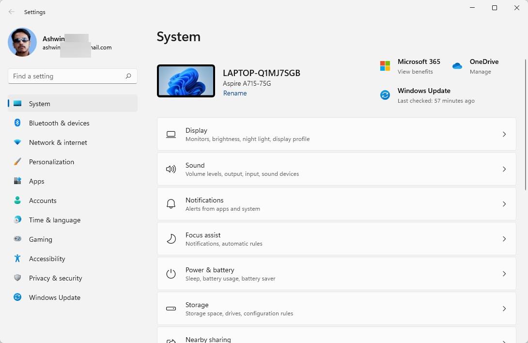Expand Focus assist chevron

coord(504,239)
